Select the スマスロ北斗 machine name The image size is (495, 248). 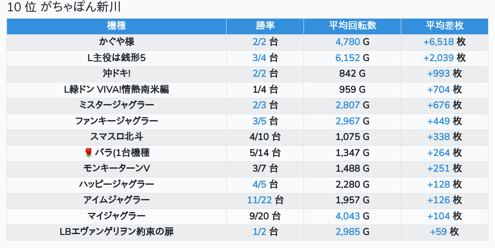[116, 137]
